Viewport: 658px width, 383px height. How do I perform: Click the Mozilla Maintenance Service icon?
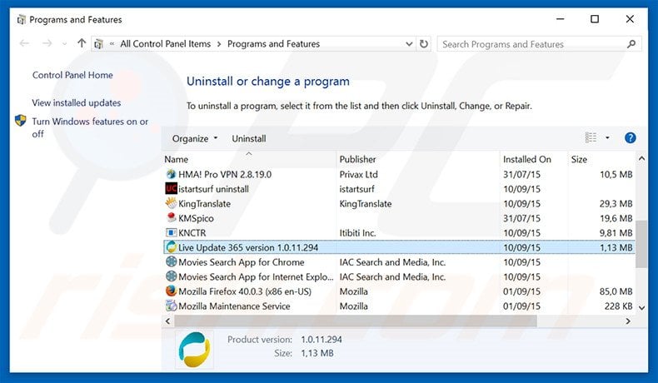coord(171,306)
